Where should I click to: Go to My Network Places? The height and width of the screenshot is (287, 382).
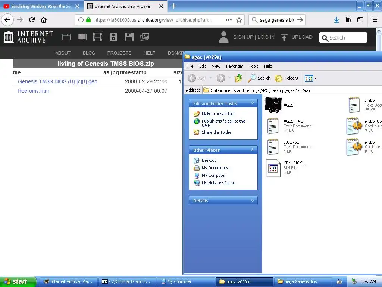[219, 183]
